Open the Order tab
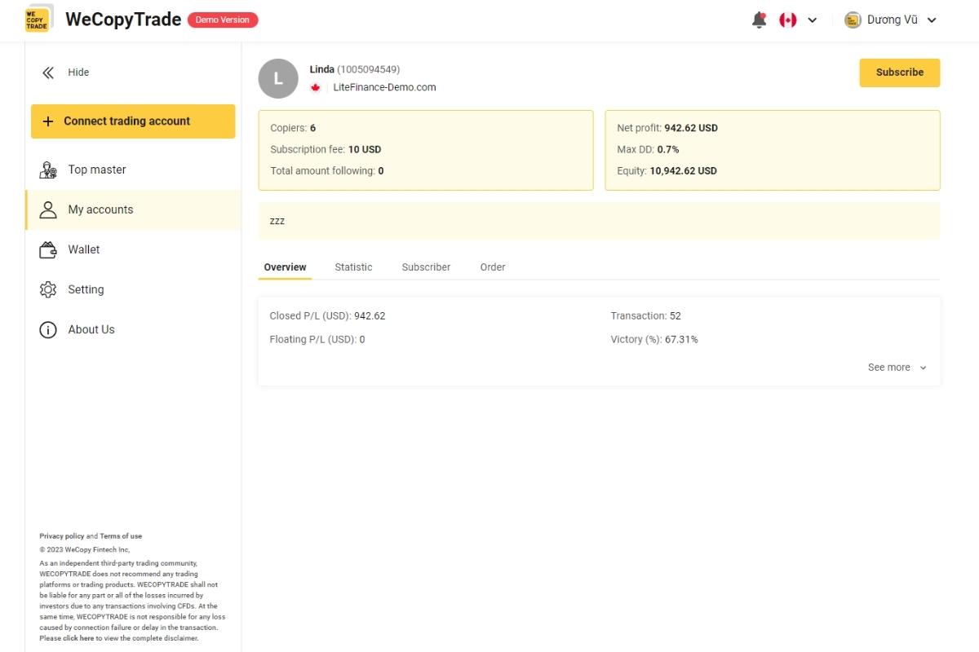Image resolution: width=979 pixels, height=652 pixels. click(493, 267)
